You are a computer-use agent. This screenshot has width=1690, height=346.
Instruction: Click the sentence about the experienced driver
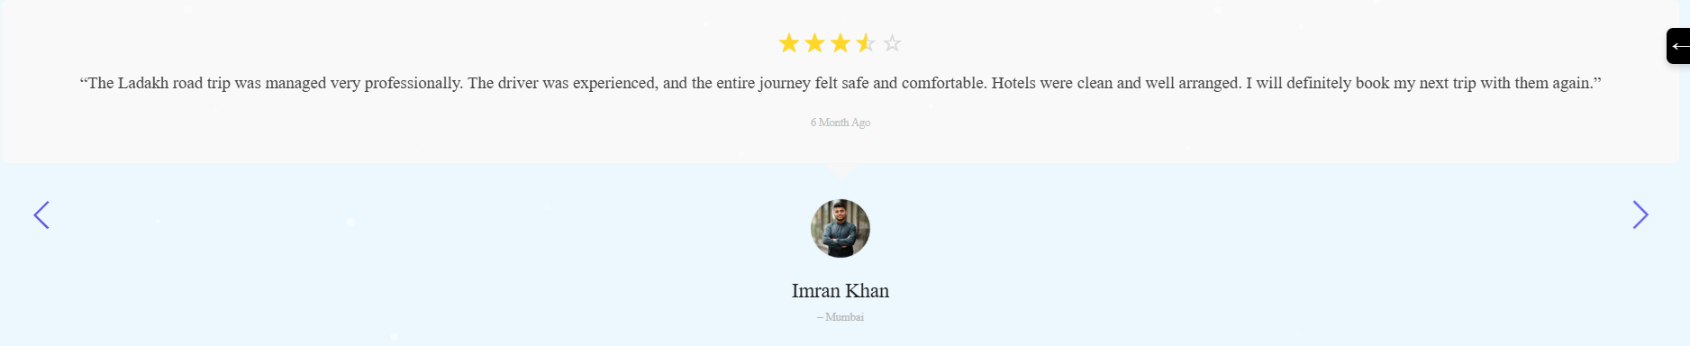(727, 83)
